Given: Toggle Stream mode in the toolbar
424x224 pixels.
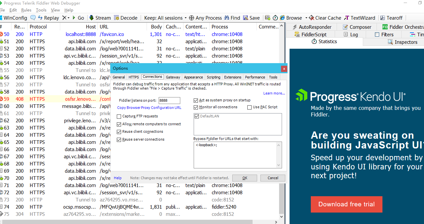Looking at the screenshot, I should tap(100, 18).
